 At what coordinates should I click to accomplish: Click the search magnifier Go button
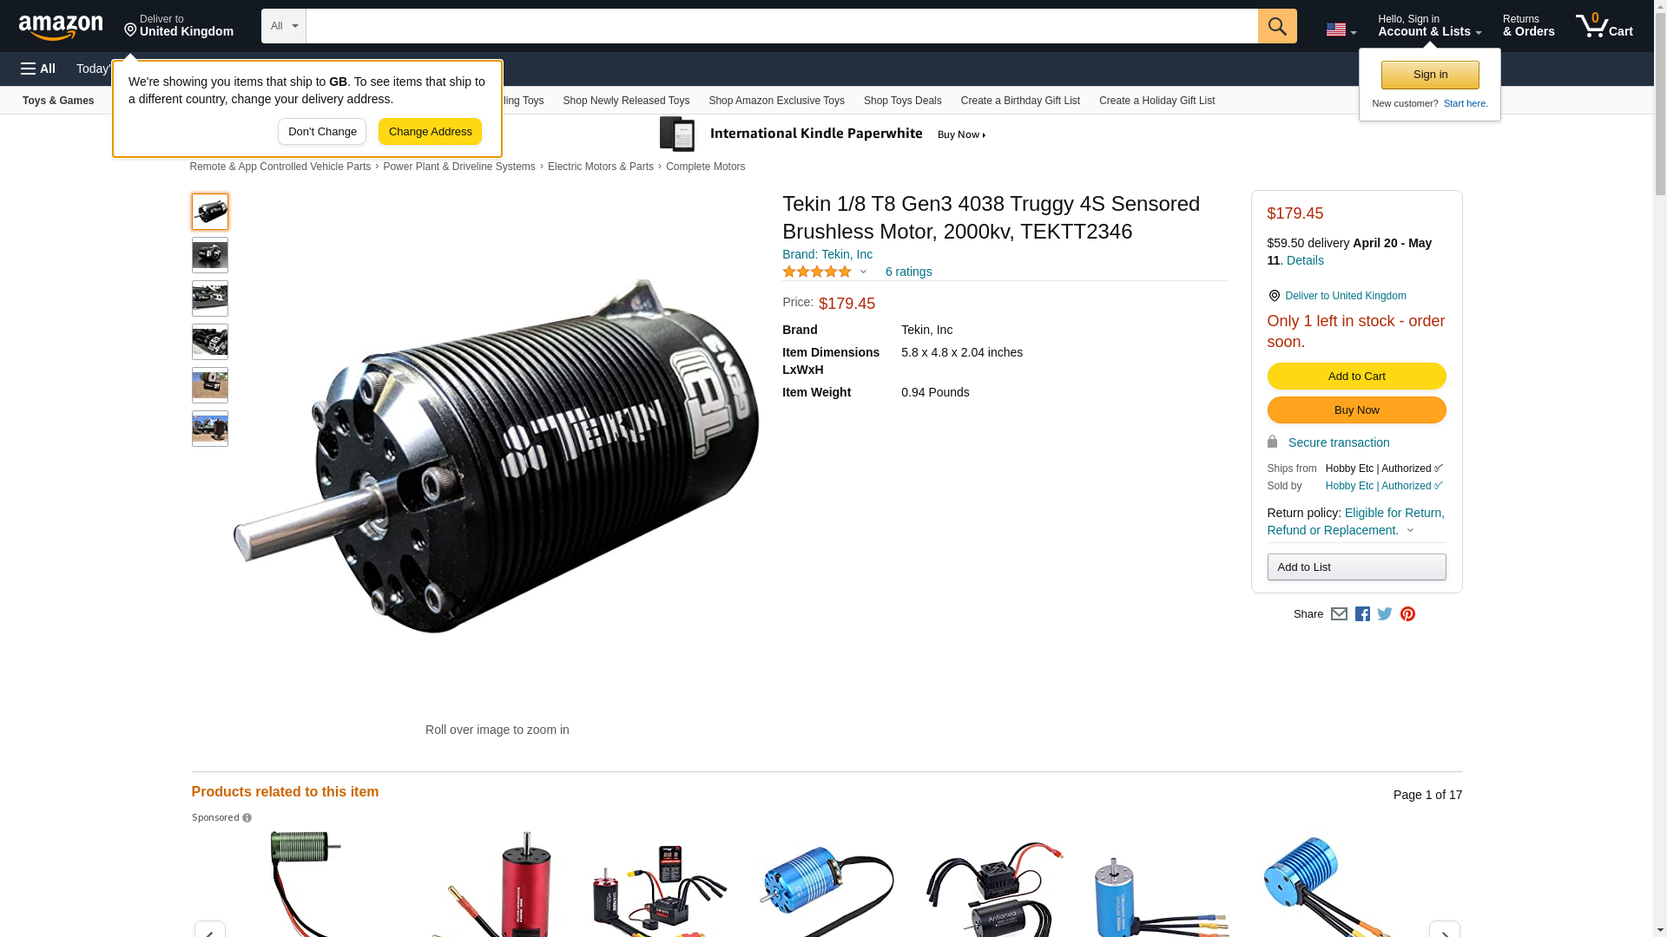1277,26
